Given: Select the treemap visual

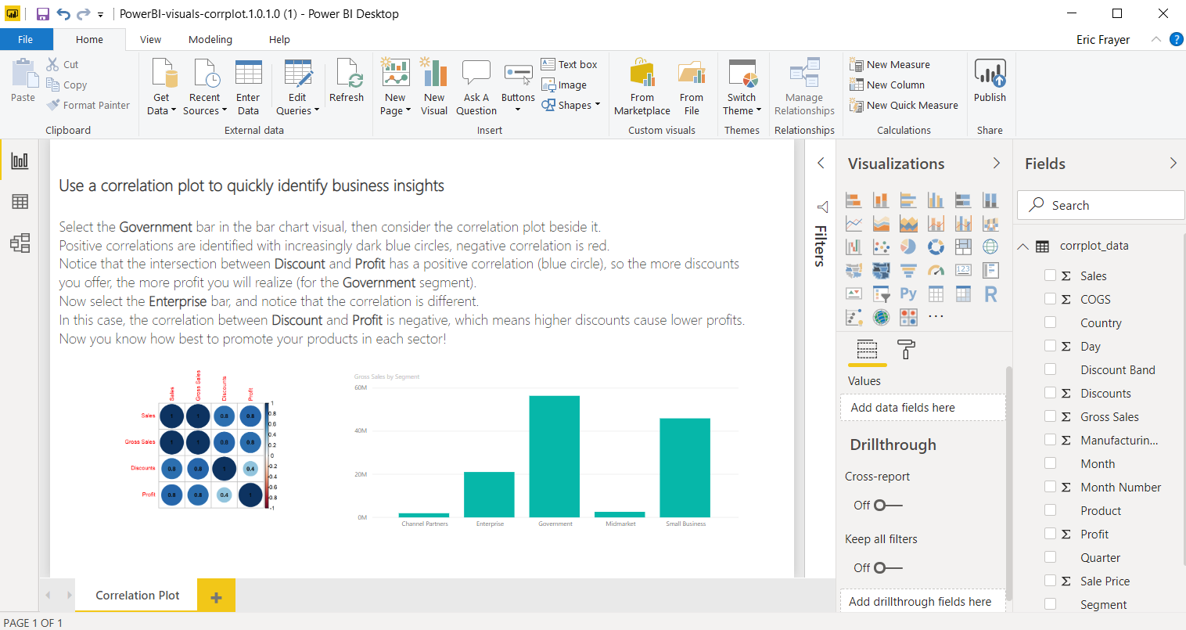Looking at the screenshot, I should [963, 247].
